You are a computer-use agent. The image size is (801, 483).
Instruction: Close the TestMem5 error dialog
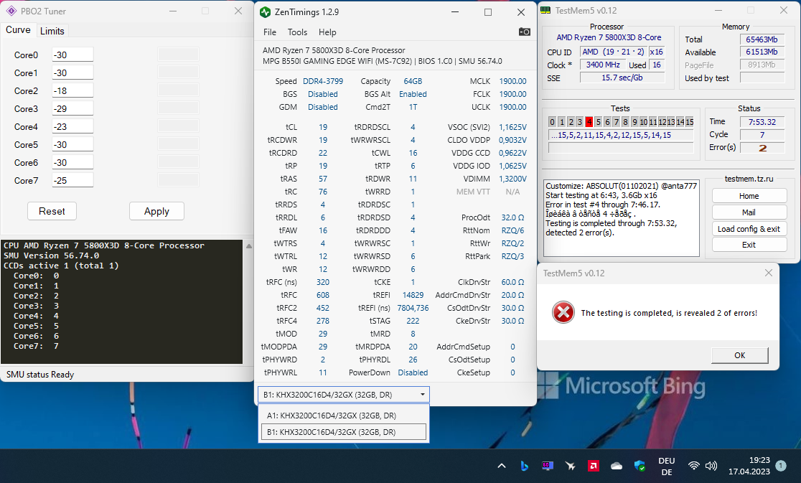pos(768,273)
